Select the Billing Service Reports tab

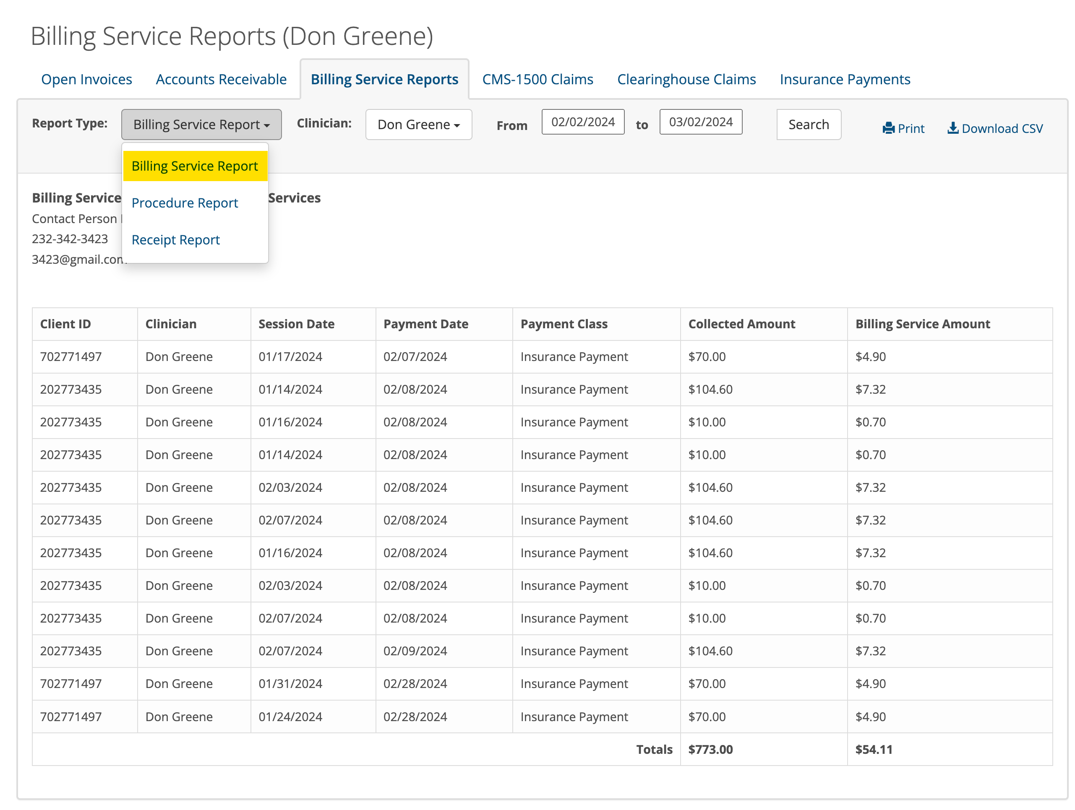pos(384,79)
